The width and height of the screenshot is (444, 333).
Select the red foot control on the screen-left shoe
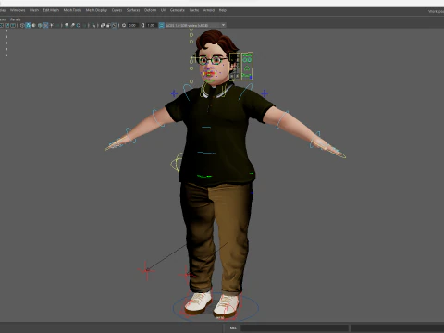(197, 303)
